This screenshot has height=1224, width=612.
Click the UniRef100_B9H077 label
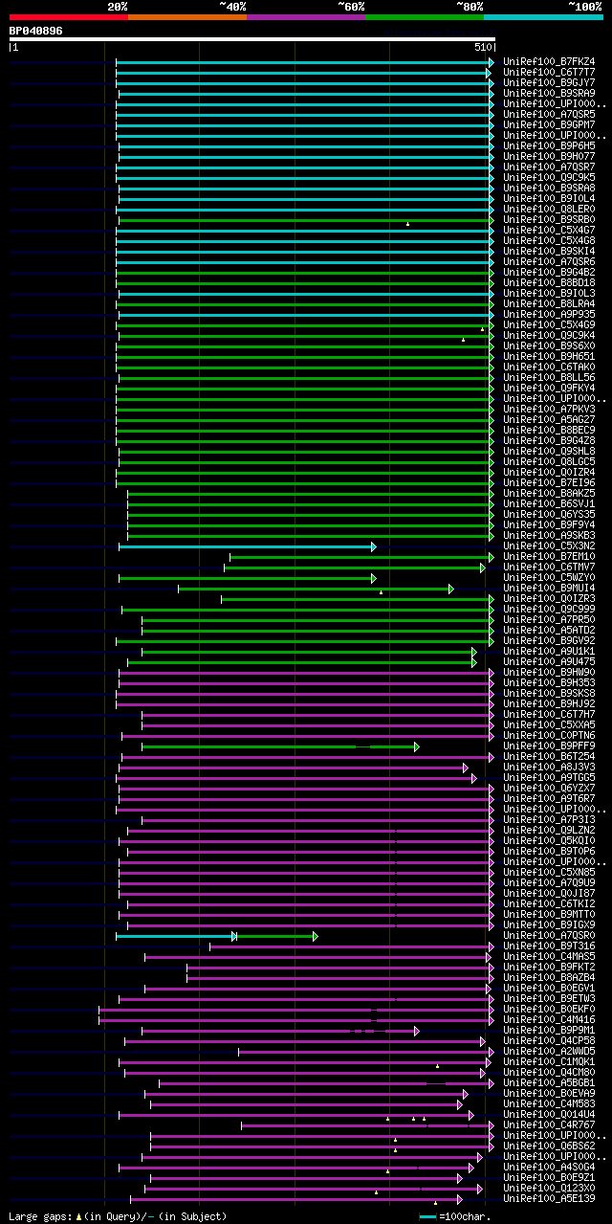549,156
